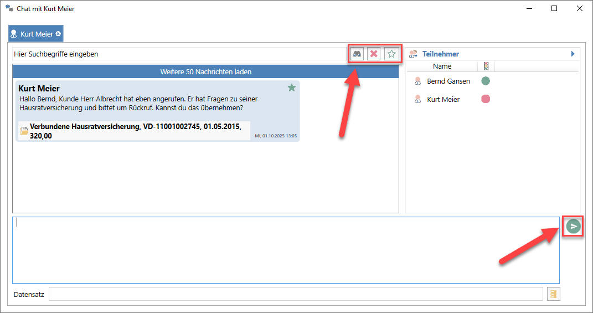593x313 pixels.
Task: Filter favorites with the star outline icon
Action: pos(391,54)
